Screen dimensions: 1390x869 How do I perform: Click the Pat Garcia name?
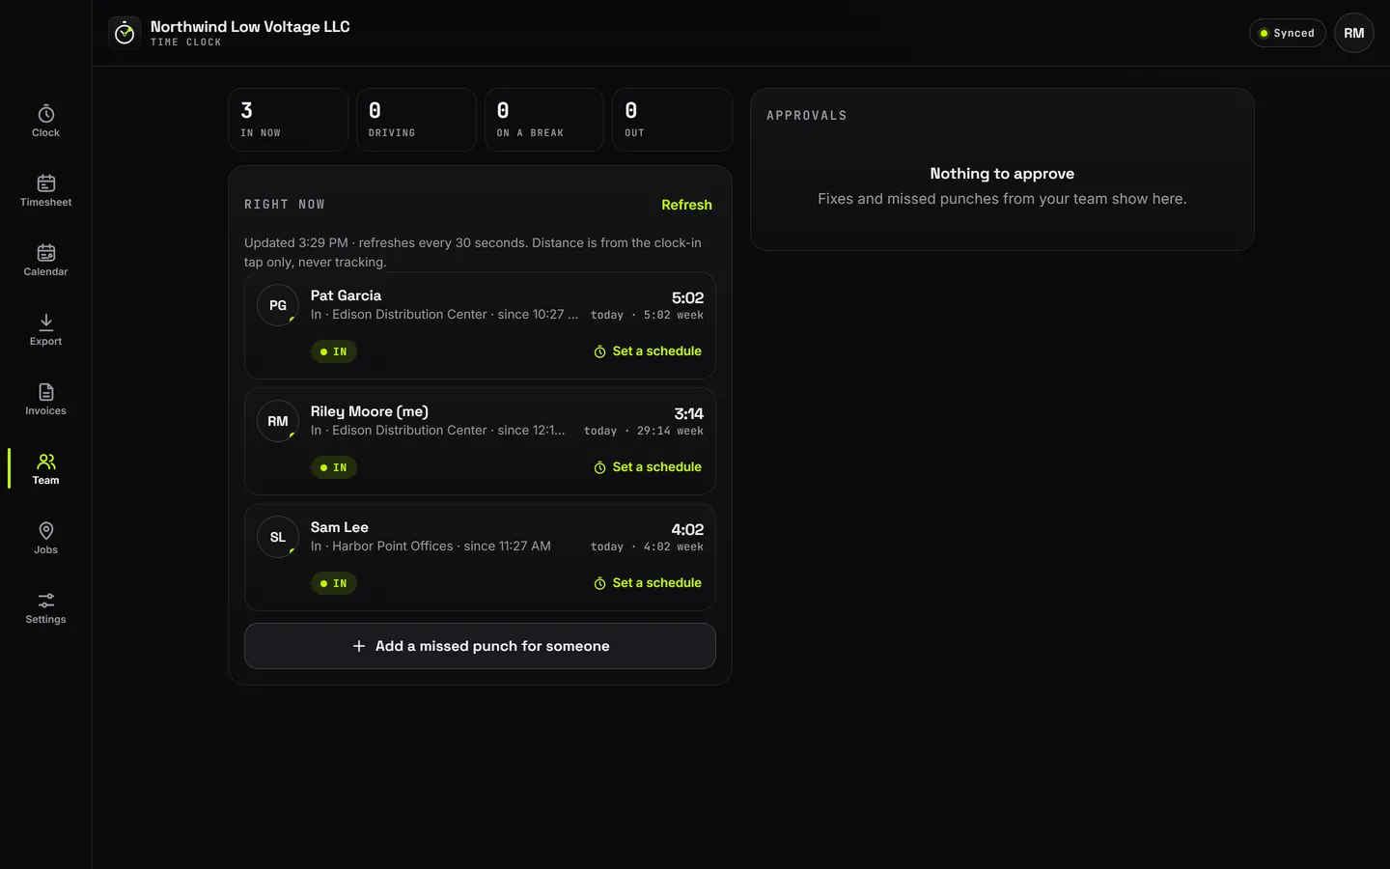pos(346,295)
